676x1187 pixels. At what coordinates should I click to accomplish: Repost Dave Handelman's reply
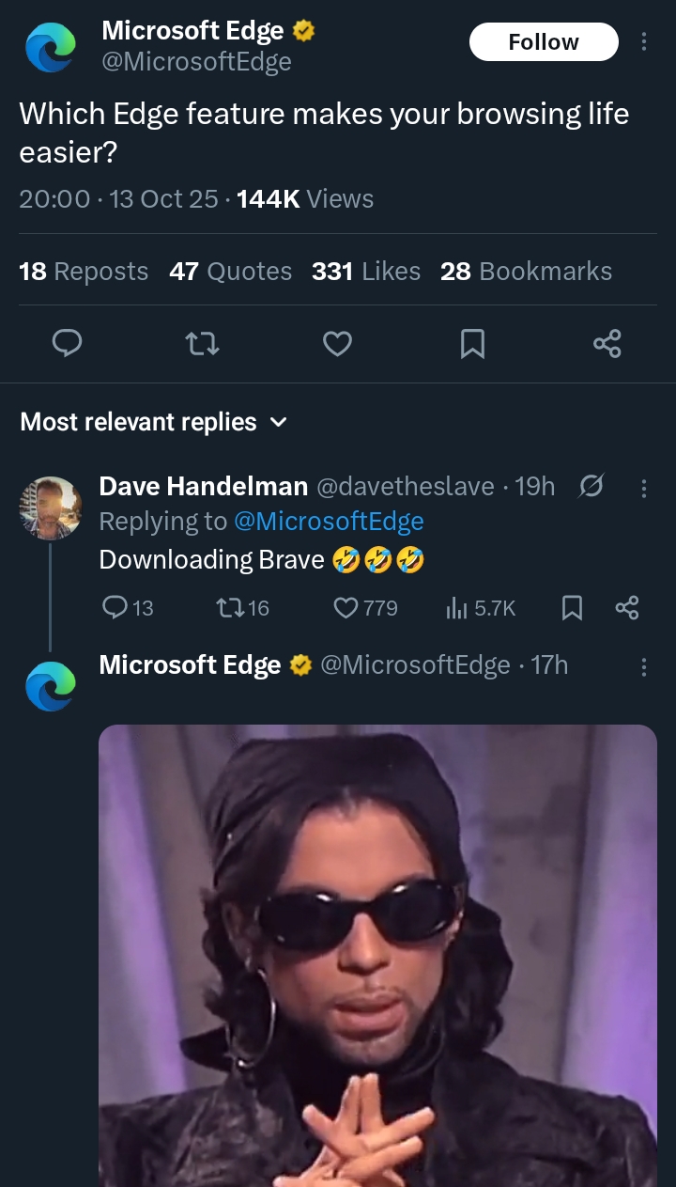[228, 608]
